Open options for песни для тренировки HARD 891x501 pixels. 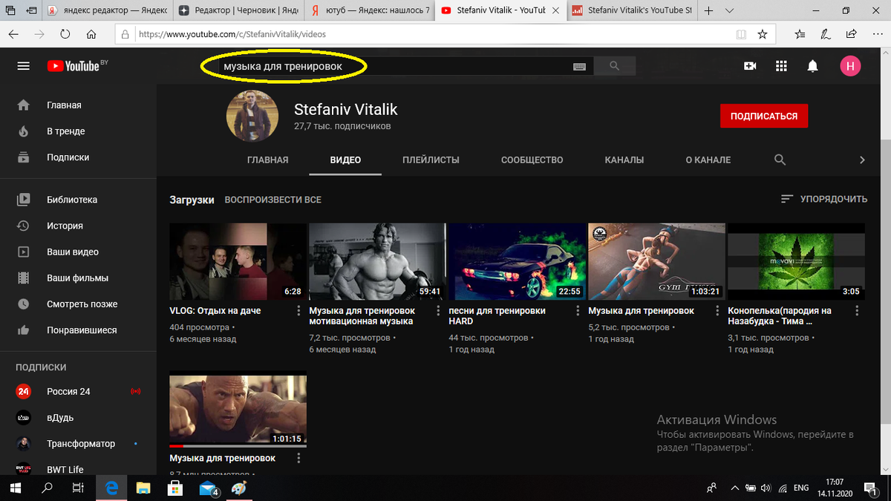click(x=578, y=311)
